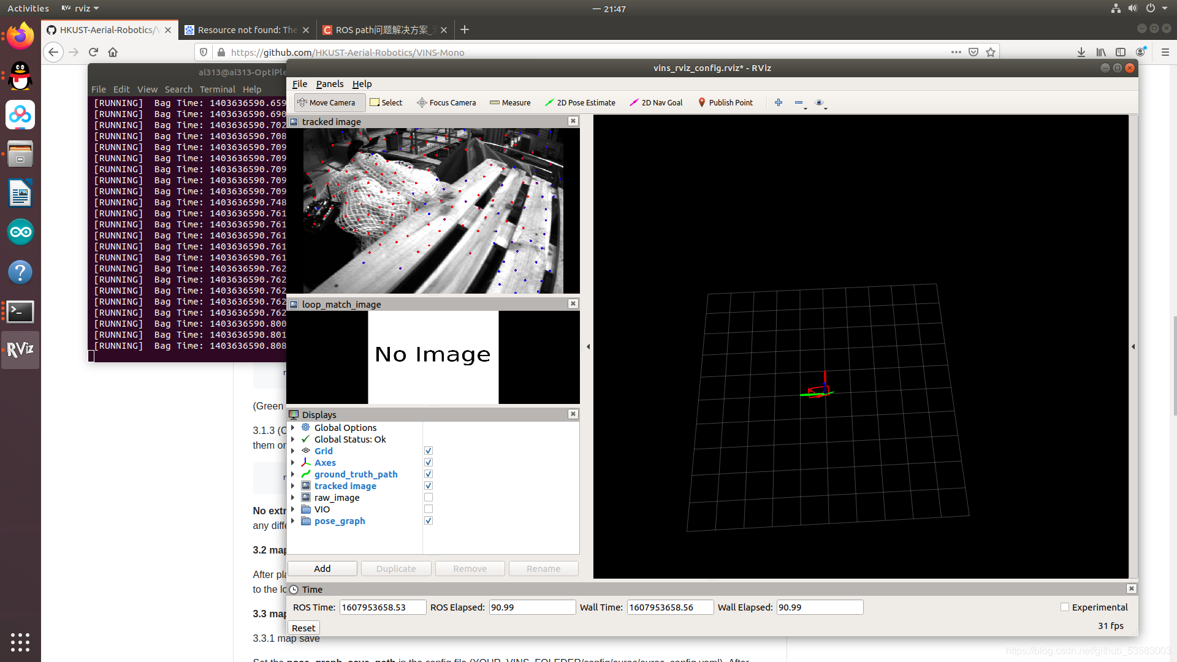Select the 2D Pose Estimate tool

(581, 102)
